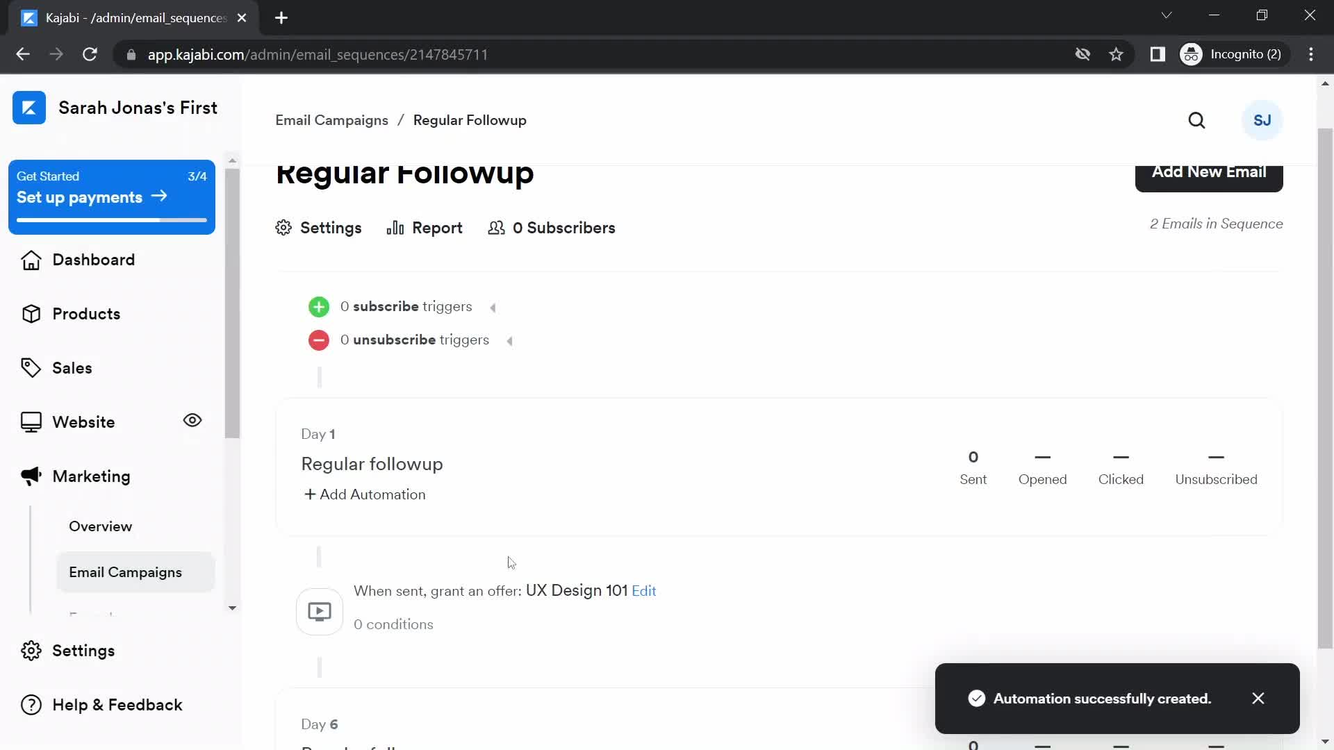This screenshot has width=1334, height=750.
Task: Click the Marketing sidebar icon
Action: (31, 475)
